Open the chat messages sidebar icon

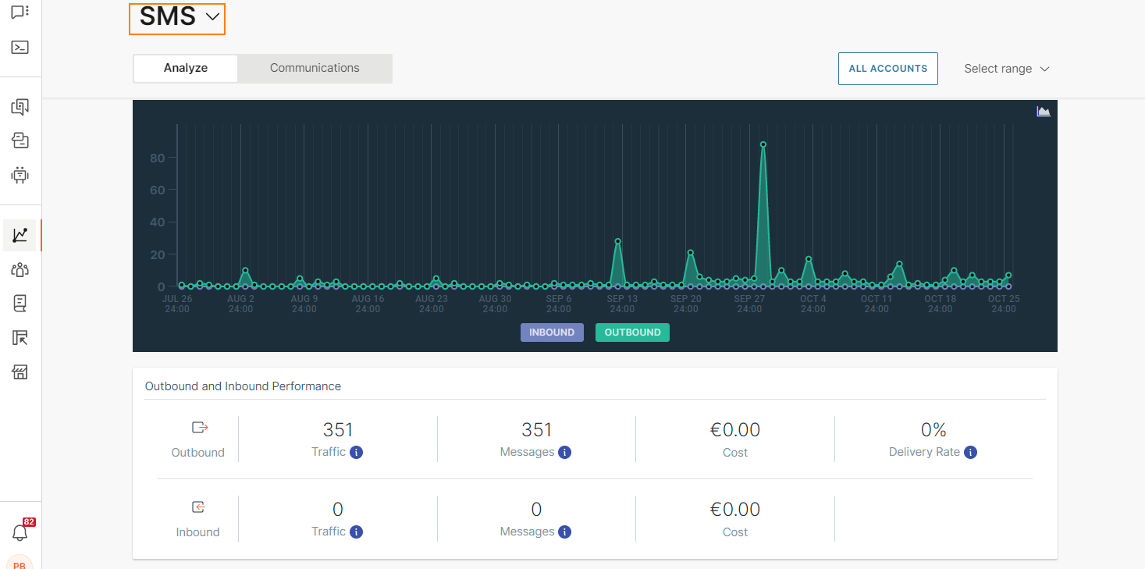tap(20, 12)
